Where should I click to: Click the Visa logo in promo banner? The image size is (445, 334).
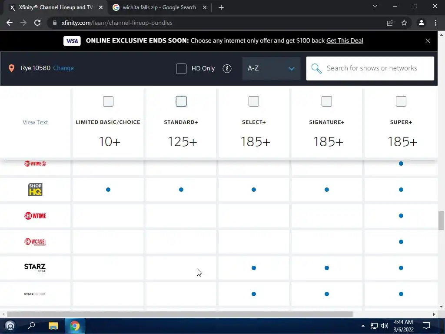[x=72, y=41]
